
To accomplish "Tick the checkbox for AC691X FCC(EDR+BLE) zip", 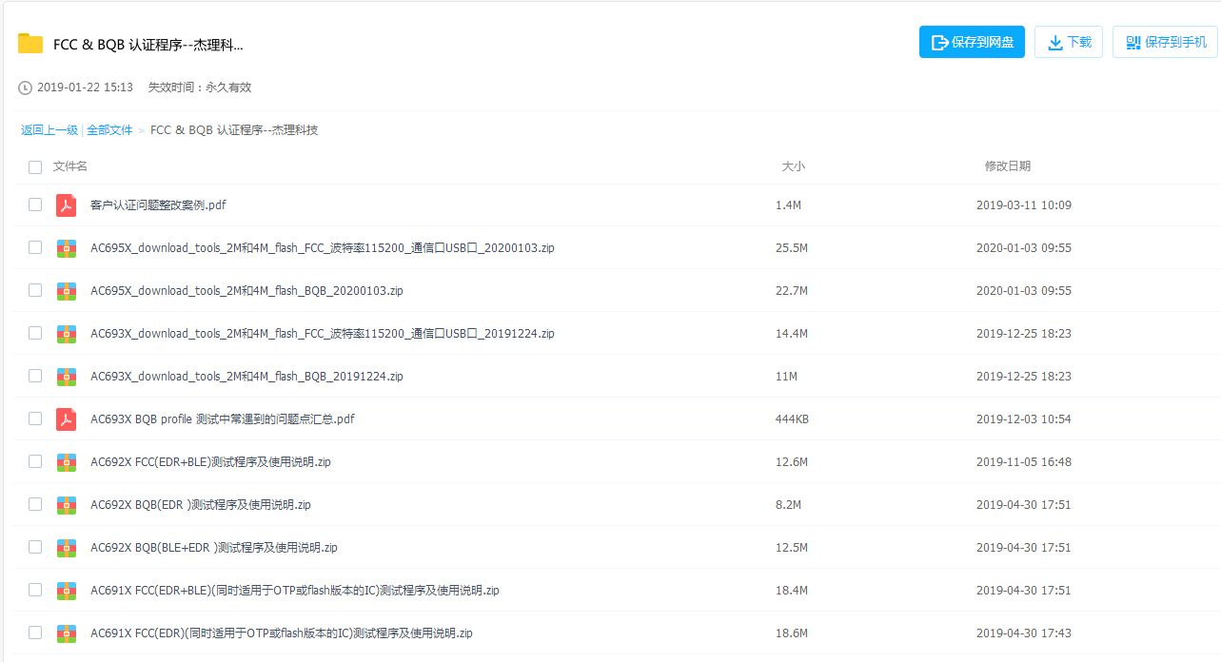I will [x=35, y=590].
